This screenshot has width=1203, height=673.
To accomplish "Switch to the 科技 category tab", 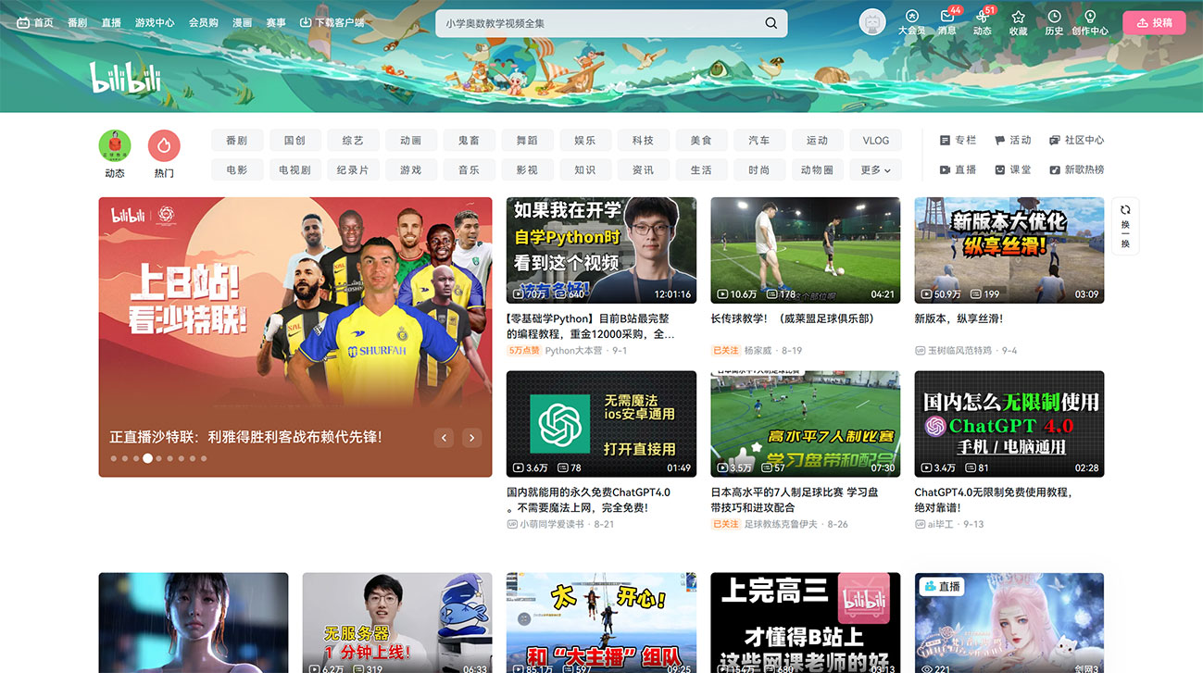I will point(643,140).
